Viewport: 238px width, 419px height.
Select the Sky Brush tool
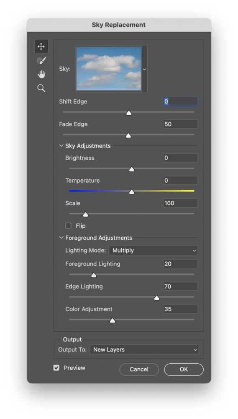(x=41, y=60)
